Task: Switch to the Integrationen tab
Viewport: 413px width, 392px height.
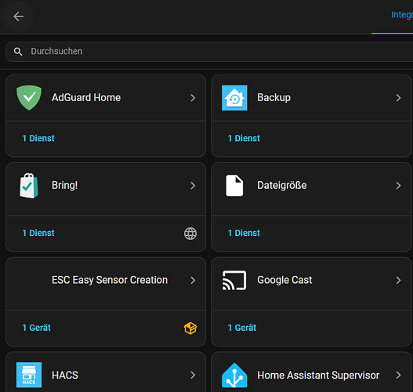Action: (402, 15)
